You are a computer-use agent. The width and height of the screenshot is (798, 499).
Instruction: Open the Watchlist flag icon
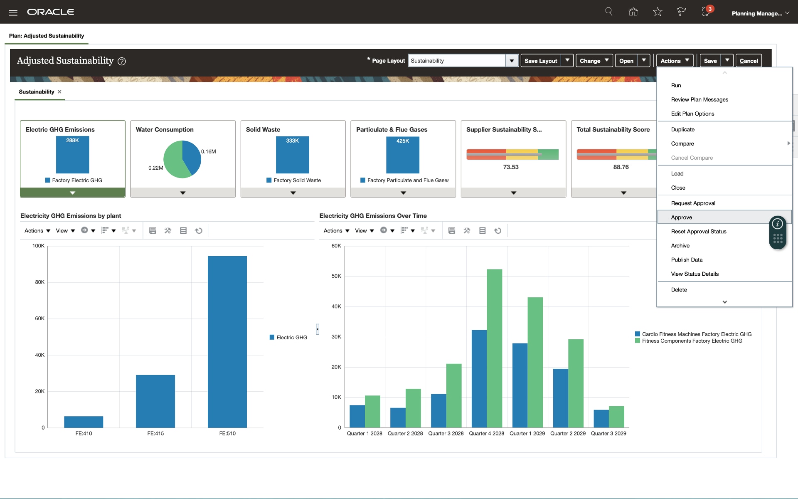click(x=682, y=12)
